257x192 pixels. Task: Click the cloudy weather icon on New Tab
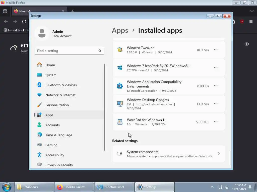[x=14, y=48]
